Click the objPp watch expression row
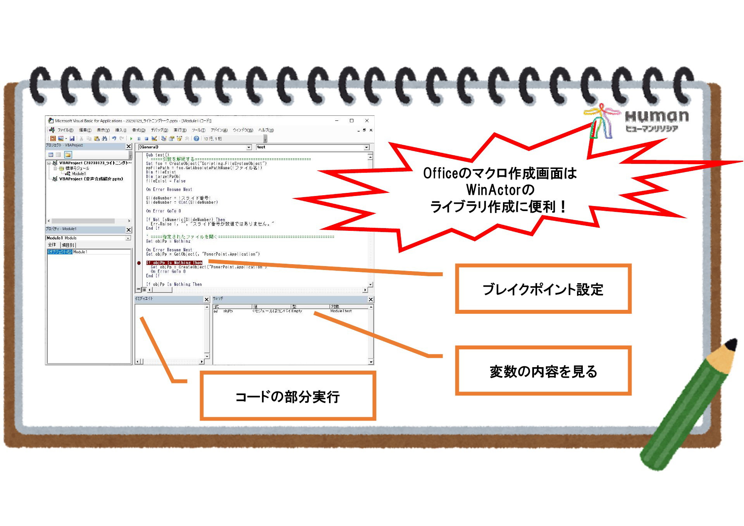 [x=291, y=311]
